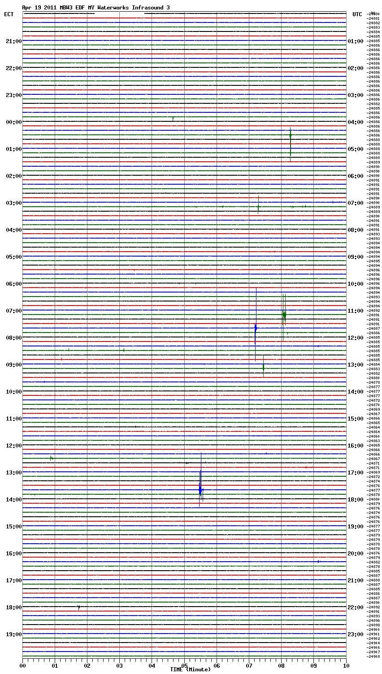Click the 21:00 label in the ECT column
The height and width of the screenshot is (674, 382).
coord(13,41)
